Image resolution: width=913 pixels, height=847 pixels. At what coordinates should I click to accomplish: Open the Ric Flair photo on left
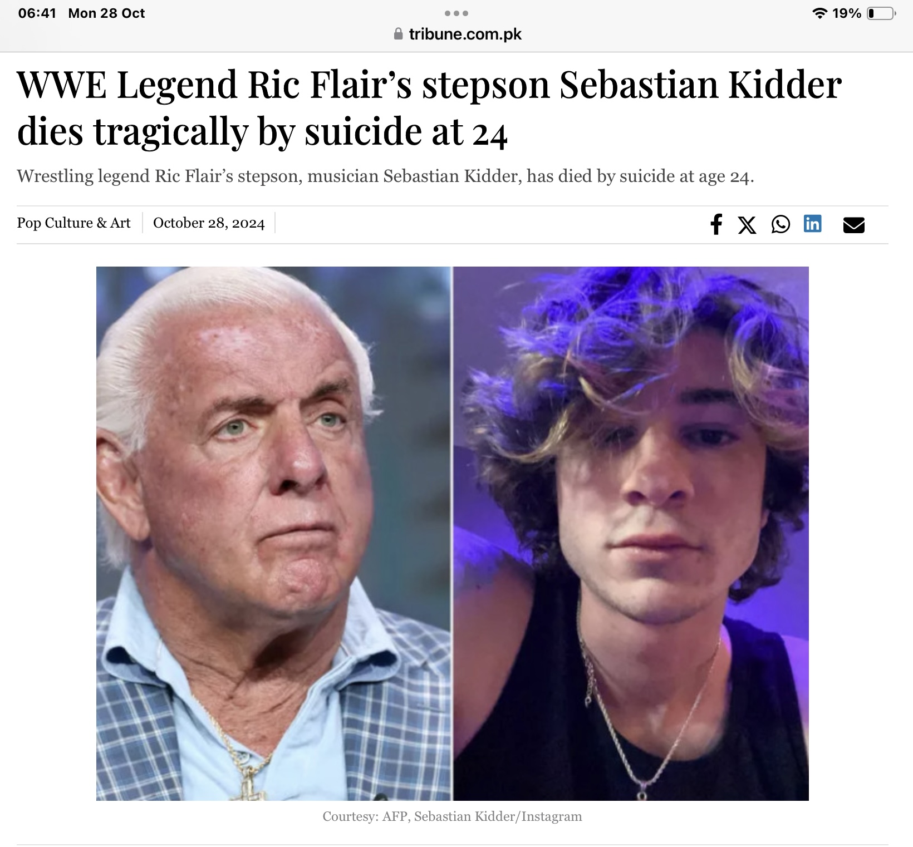coord(273,533)
